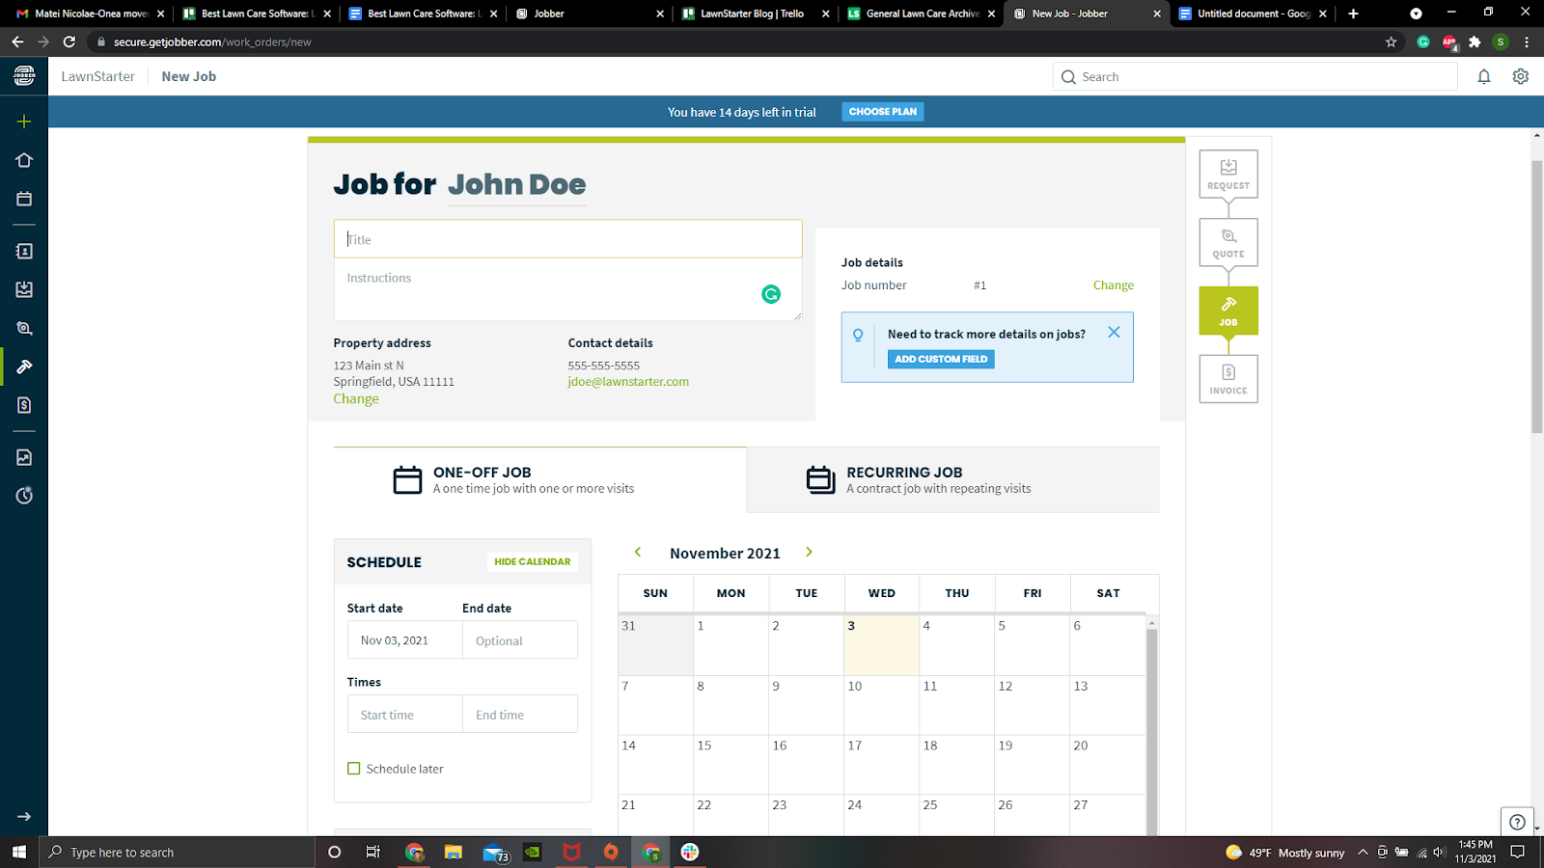Click Add Custom Field
The image size is (1544, 868).
pyautogui.click(x=940, y=358)
